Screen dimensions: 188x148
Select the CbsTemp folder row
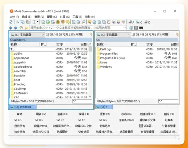click(49, 89)
